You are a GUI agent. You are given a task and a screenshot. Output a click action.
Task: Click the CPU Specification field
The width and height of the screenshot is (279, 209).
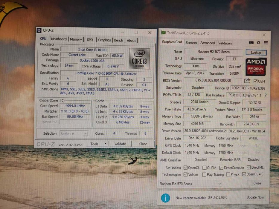coord(106,73)
